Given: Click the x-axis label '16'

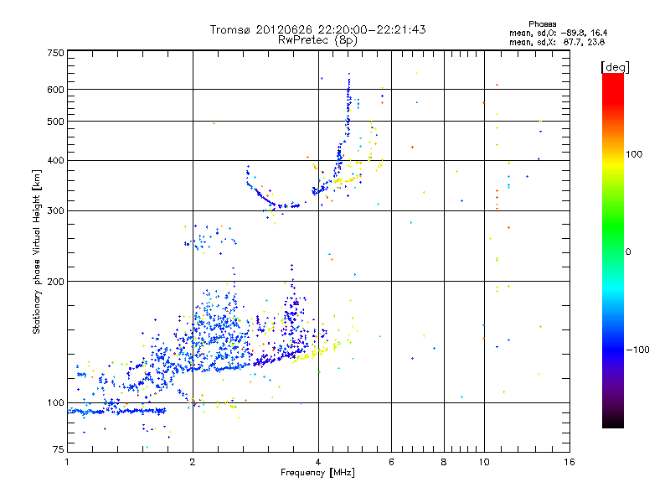Looking at the screenshot, I should (569, 462).
